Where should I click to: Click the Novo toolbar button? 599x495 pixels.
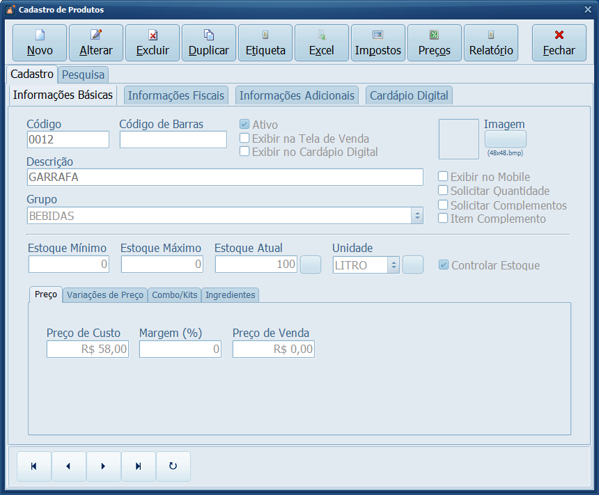[x=40, y=43]
